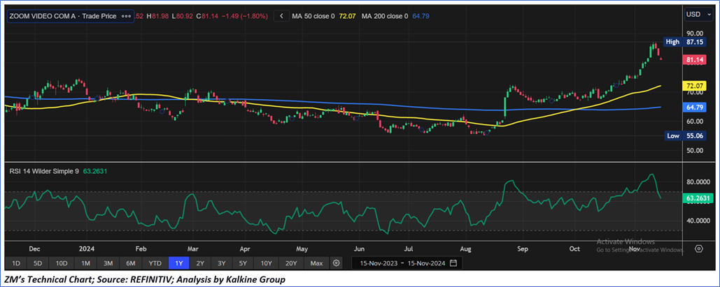Switch chart to YTD range
The width and height of the screenshot is (720, 287).
[155, 263]
